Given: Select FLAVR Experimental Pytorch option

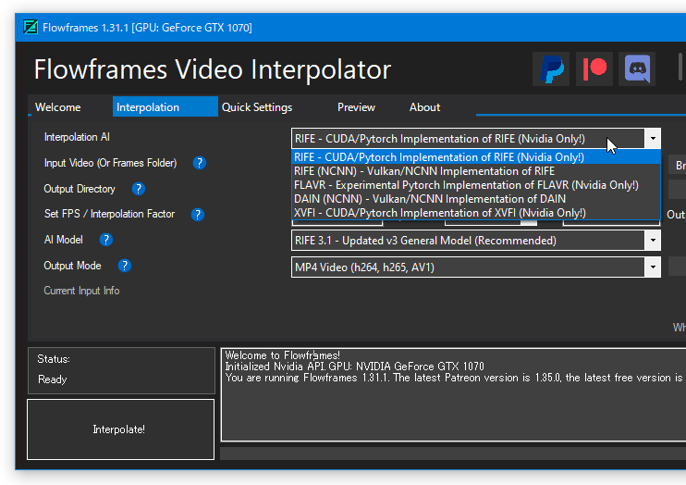Looking at the screenshot, I should 476,185.
